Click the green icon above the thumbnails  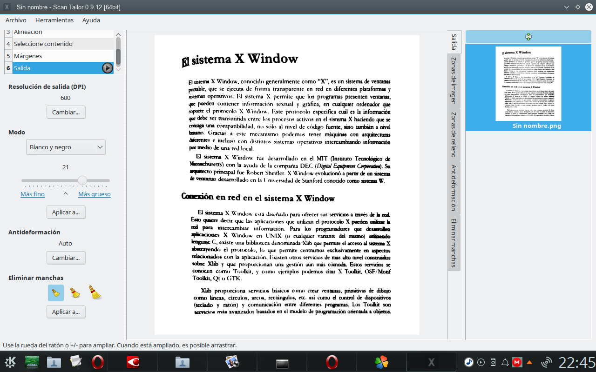click(528, 37)
